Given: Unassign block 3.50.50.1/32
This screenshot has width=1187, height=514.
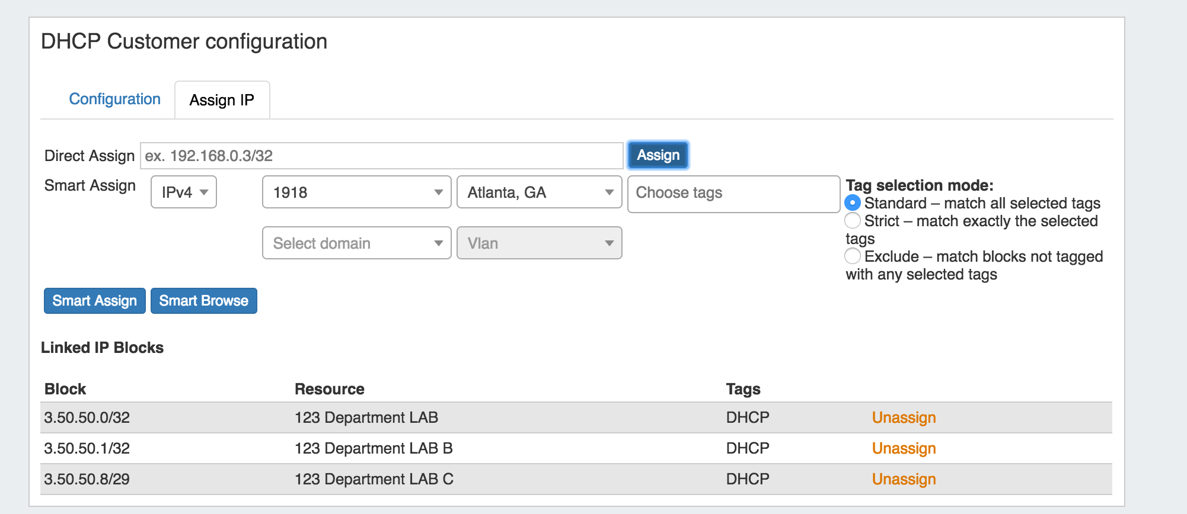Looking at the screenshot, I should [903, 448].
